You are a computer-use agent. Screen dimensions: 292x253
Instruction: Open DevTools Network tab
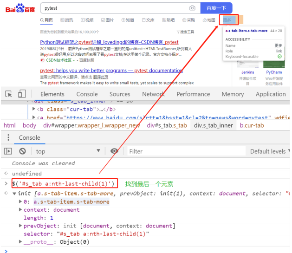click(153, 94)
